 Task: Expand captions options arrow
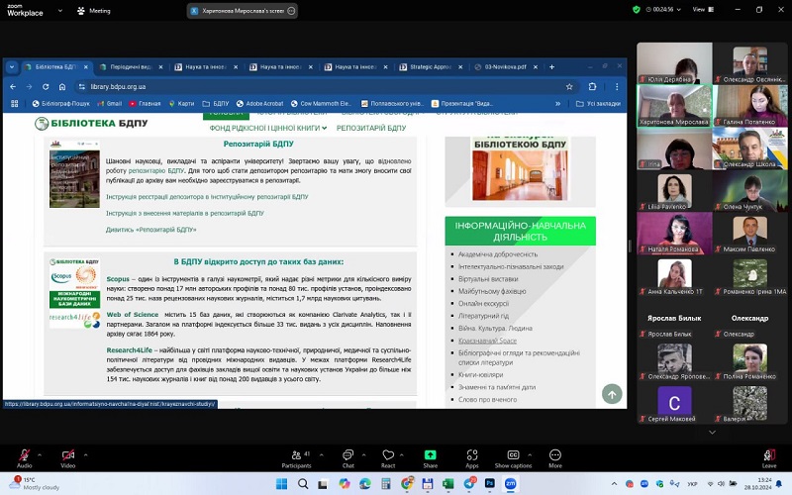click(x=530, y=455)
